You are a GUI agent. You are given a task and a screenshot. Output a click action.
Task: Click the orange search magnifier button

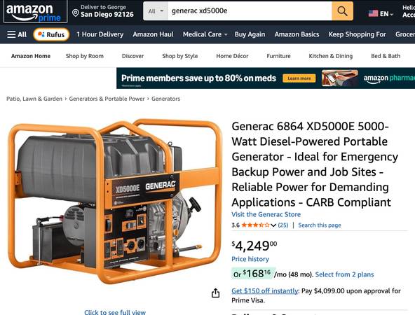pos(342,11)
